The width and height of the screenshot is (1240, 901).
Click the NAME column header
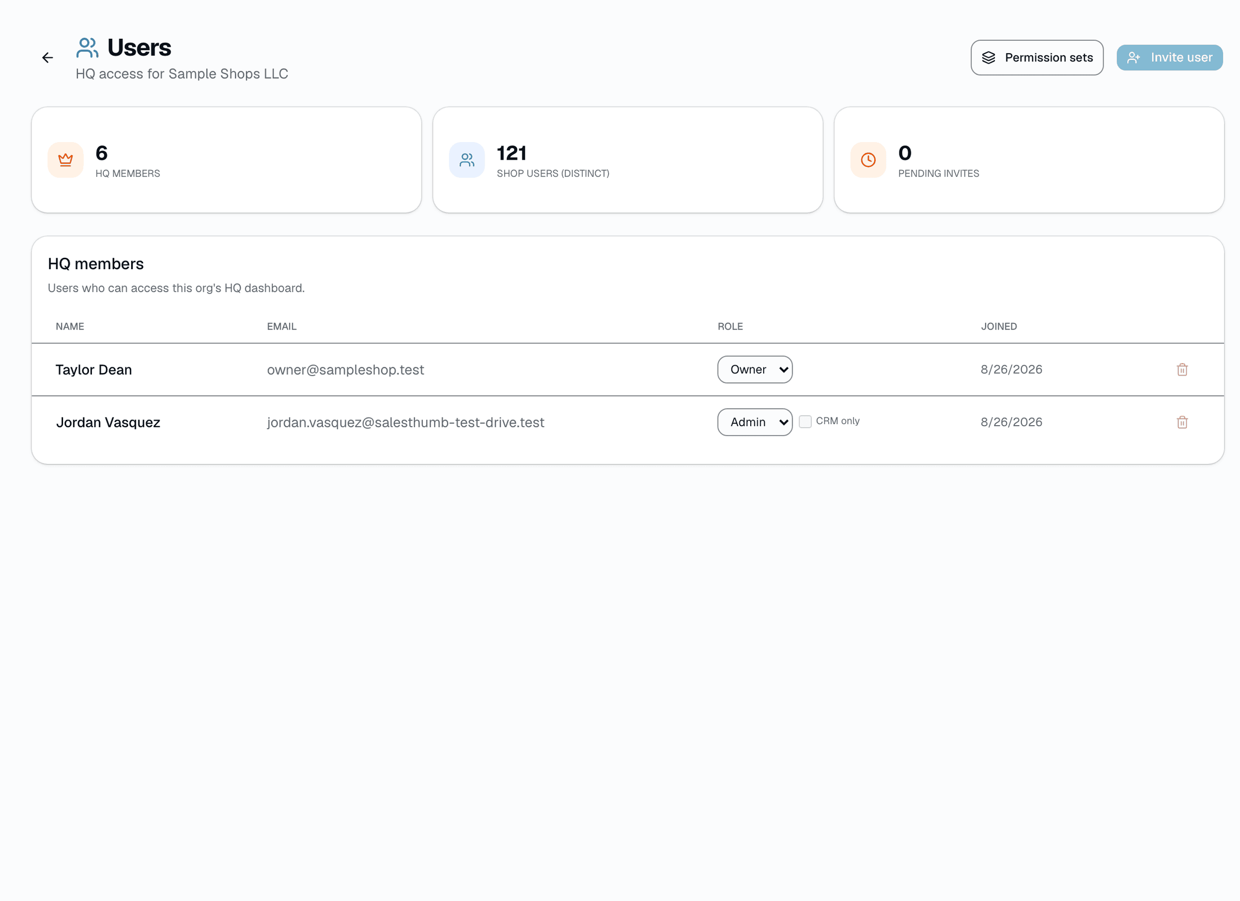click(70, 327)
